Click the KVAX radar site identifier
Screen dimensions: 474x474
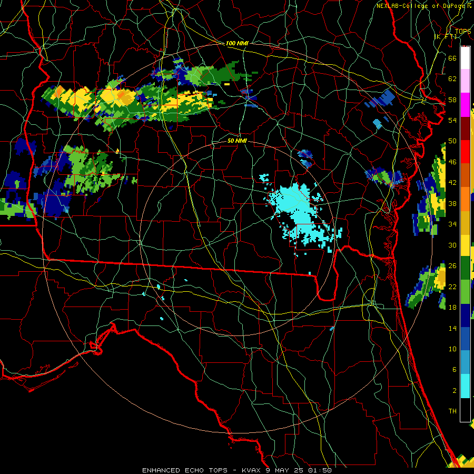click(252, 470)
